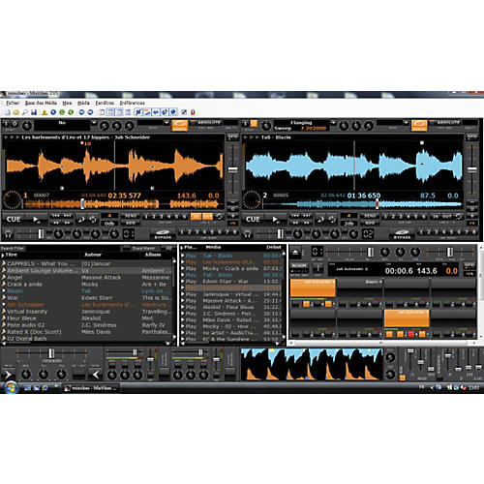The width and height of the screenshot is (484, 484).
Task: Open the effect dropdown on deck 1
Action: click(x=94, y=123)
